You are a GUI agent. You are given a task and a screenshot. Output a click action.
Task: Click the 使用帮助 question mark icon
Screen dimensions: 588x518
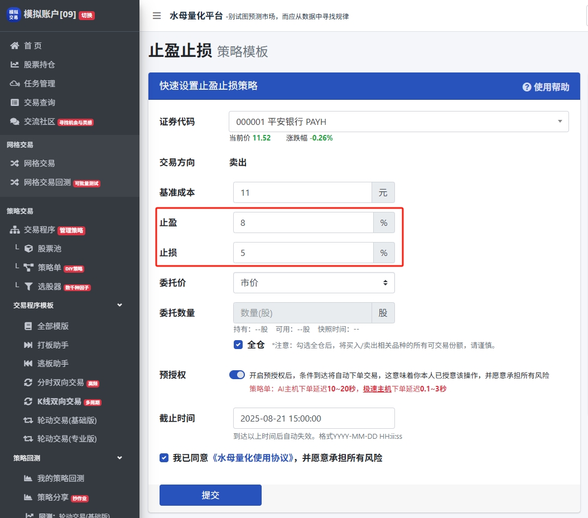(x=526, y=87)
